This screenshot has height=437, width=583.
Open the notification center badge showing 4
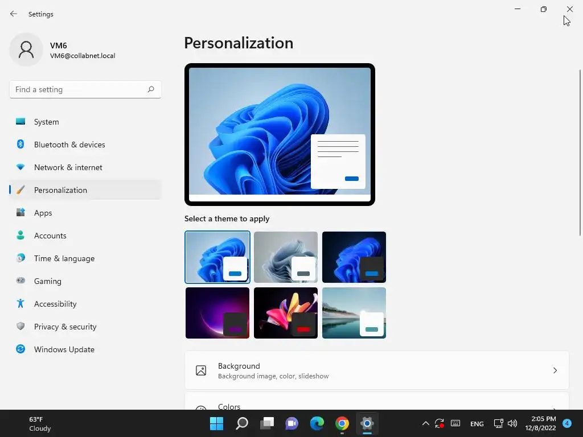click(x=567, y=423)
